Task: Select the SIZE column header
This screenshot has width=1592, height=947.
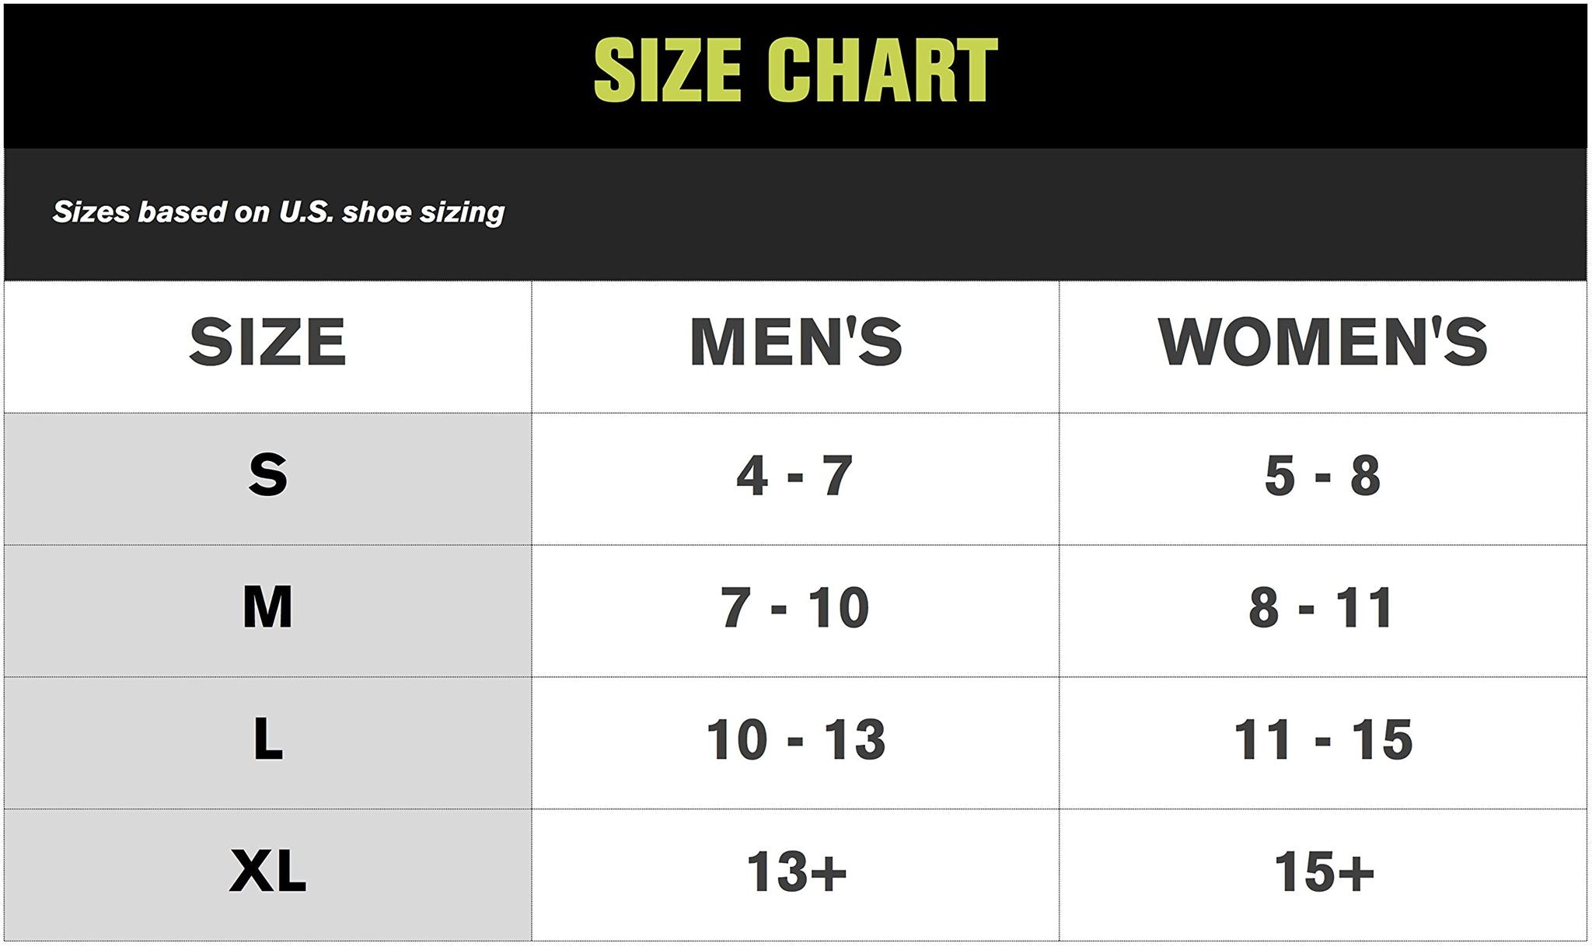Action: 267,342
